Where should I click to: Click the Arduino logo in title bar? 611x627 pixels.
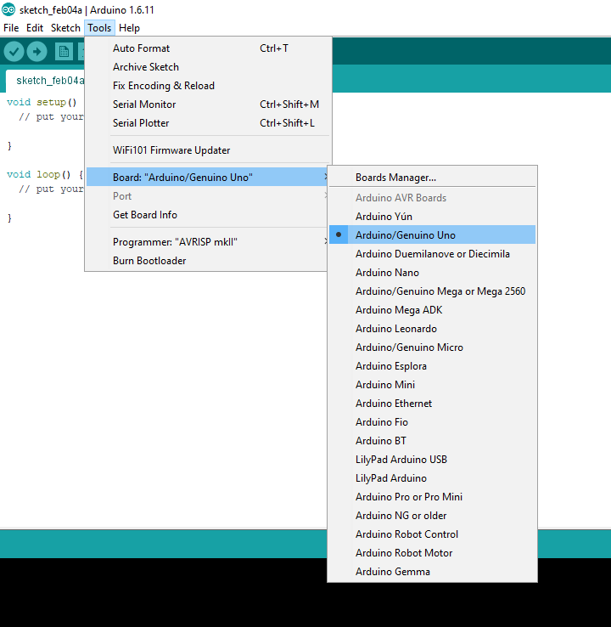point(8,9)
